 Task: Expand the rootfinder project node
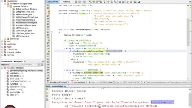[2, 44]
